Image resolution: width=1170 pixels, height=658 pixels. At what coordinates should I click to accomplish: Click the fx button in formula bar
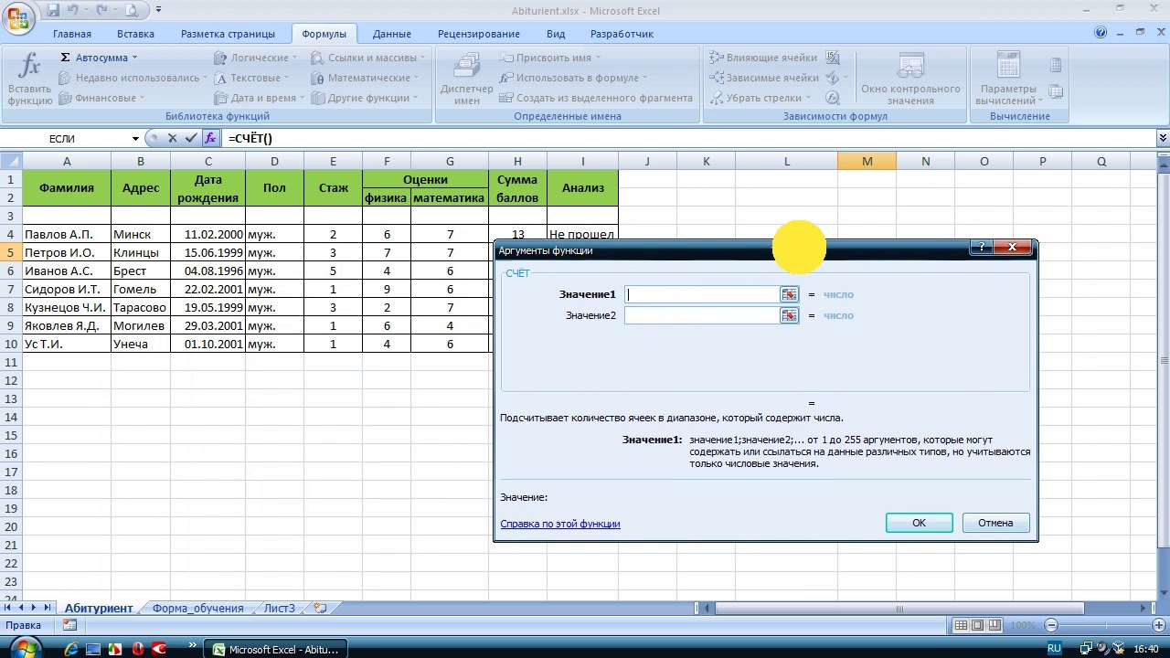(x=210, y=138)
